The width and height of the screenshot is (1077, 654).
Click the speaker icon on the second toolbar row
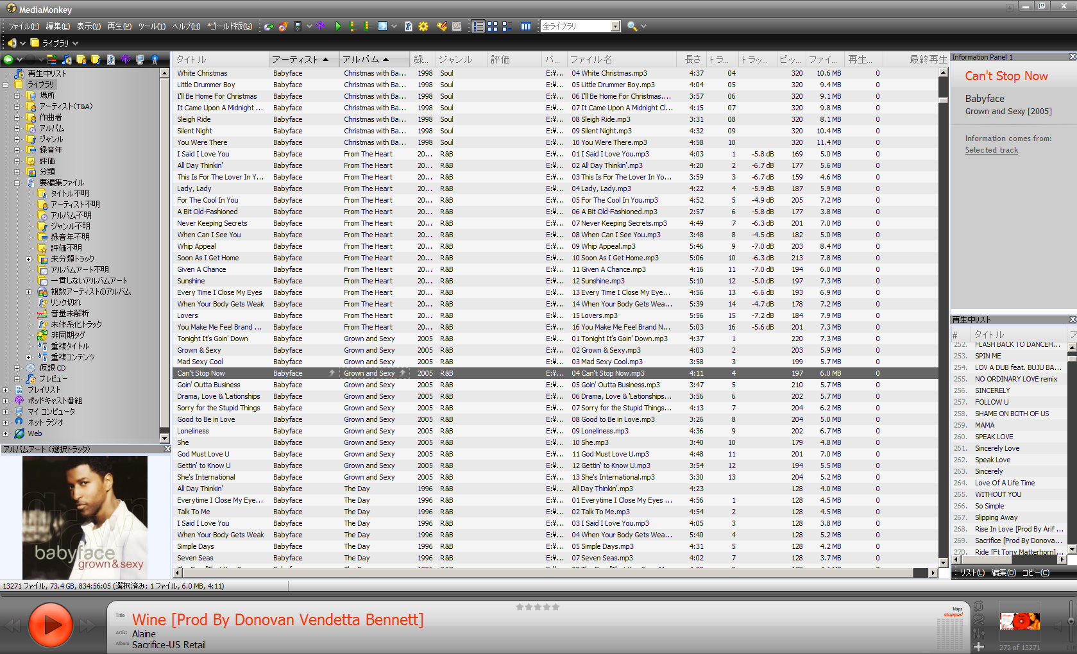(12, 43)
